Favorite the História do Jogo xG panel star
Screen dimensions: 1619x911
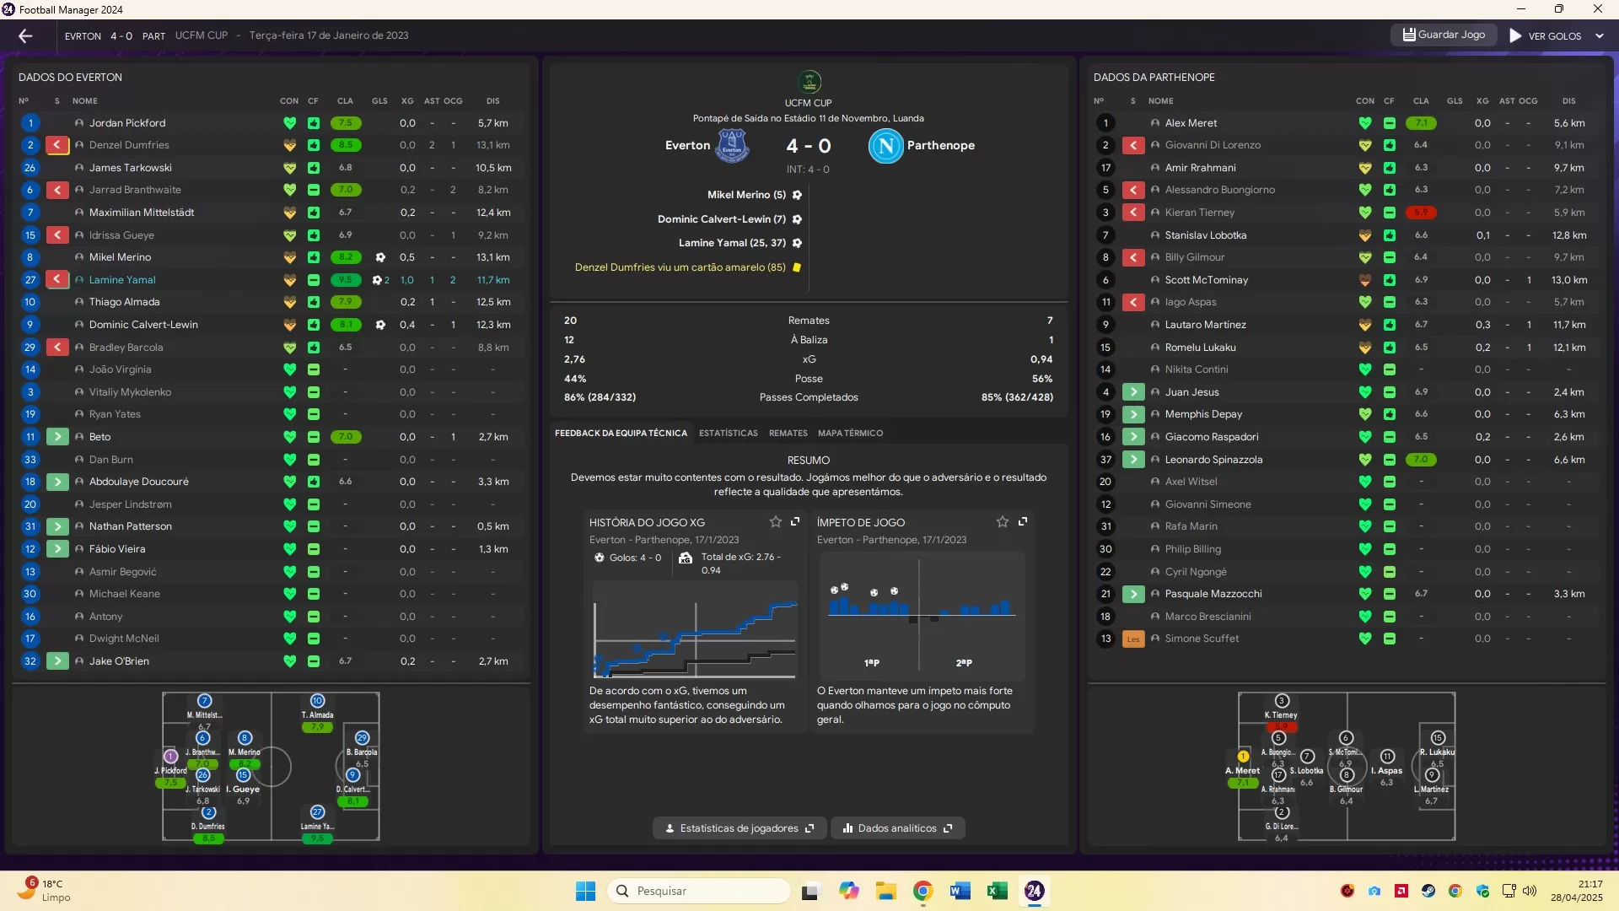[x=775, y=522]
